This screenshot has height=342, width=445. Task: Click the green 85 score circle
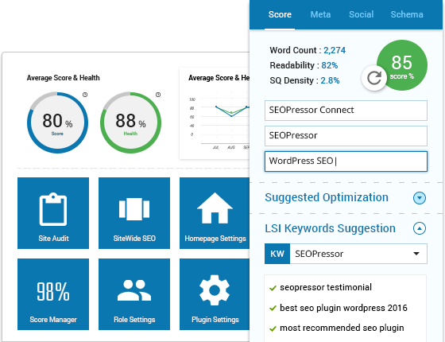coord(402,65)
